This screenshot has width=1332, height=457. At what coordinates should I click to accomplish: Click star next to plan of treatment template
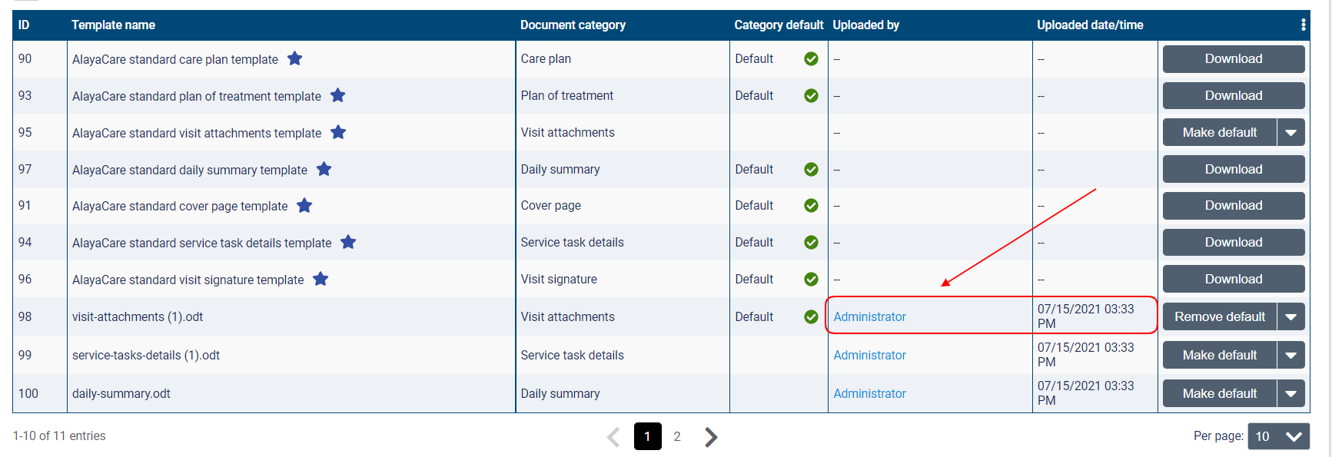point(337,95)
